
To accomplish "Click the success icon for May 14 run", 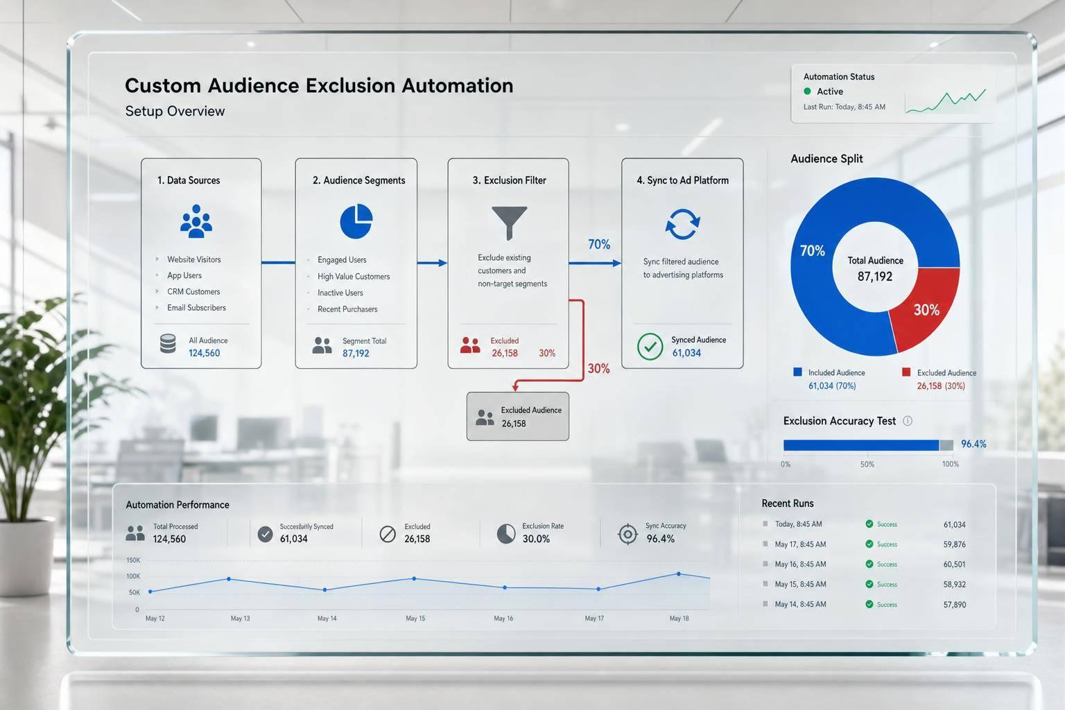I will click(x=869, y=605).
